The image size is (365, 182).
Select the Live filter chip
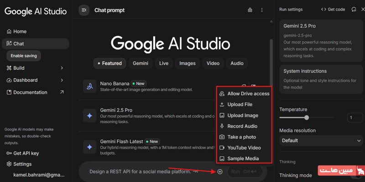[164, 63]
